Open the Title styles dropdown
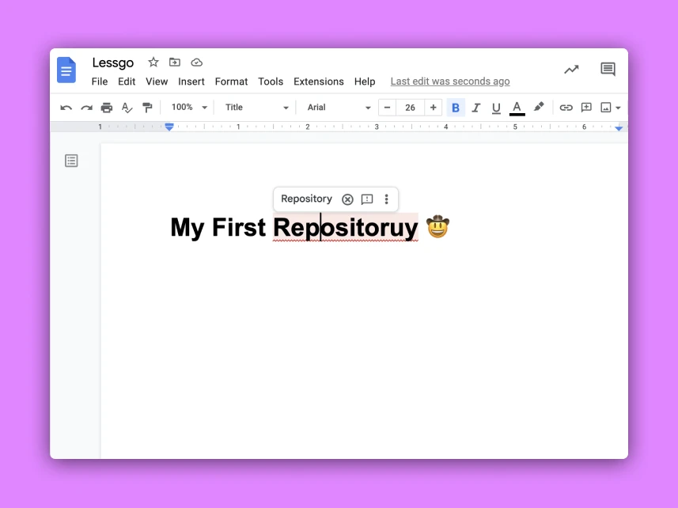The image size is (678, 508). tap(255, 107)
